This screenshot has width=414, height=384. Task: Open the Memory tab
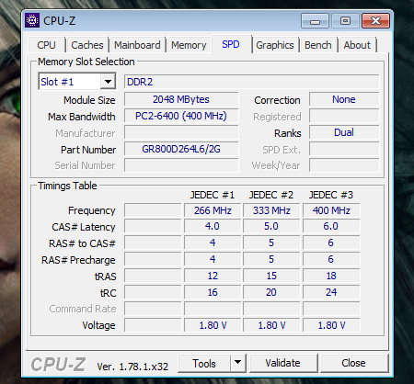tap(189, 45)
